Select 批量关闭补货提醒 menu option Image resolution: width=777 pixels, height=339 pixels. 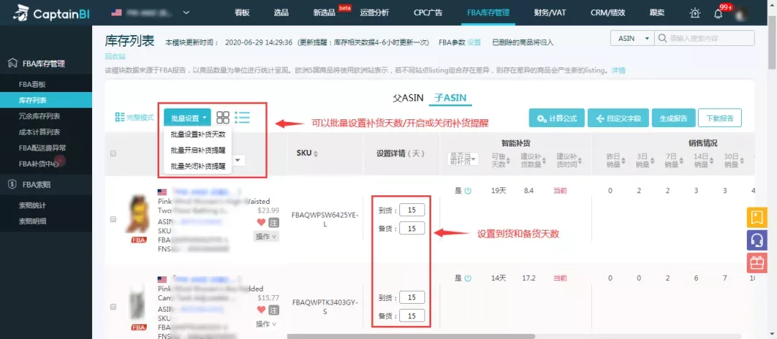(198, 166)
